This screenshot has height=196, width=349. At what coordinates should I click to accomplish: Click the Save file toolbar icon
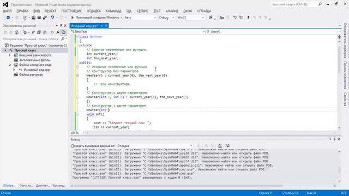click(39, 17)
